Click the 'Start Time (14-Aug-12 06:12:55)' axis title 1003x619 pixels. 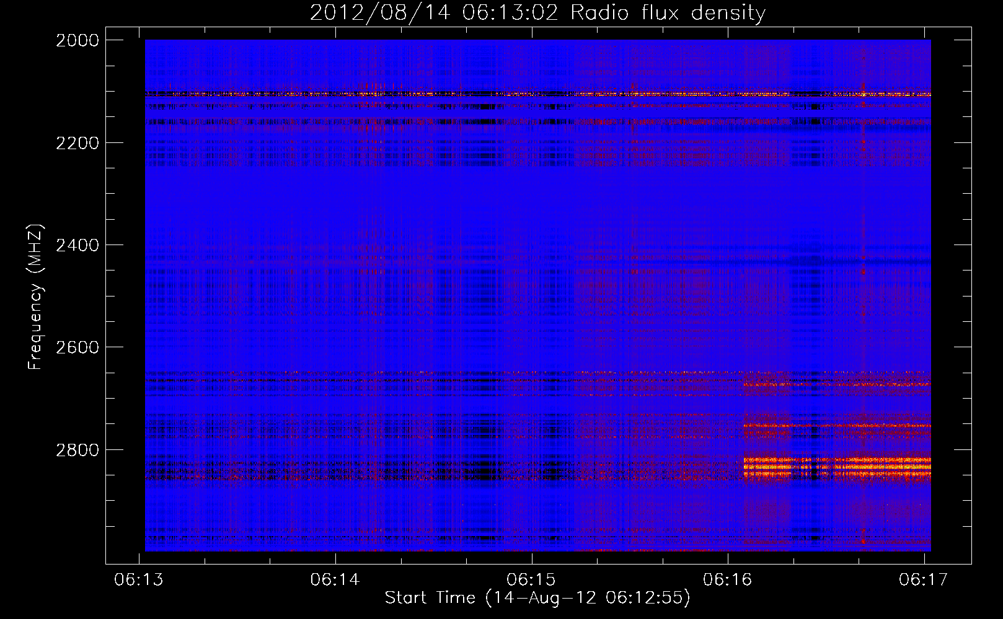pyautogui.click(x=537, y=598)
